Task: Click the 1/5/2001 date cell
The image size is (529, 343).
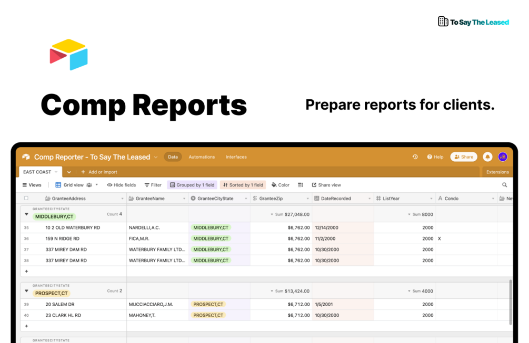Action: pos(343,304)
